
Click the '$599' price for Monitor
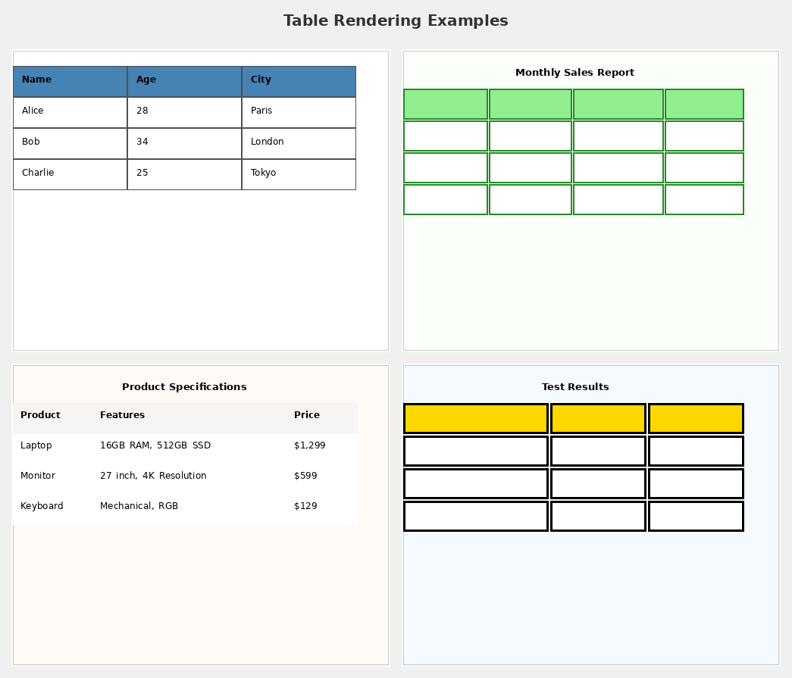pyautogui.click(x=305, y=476)
